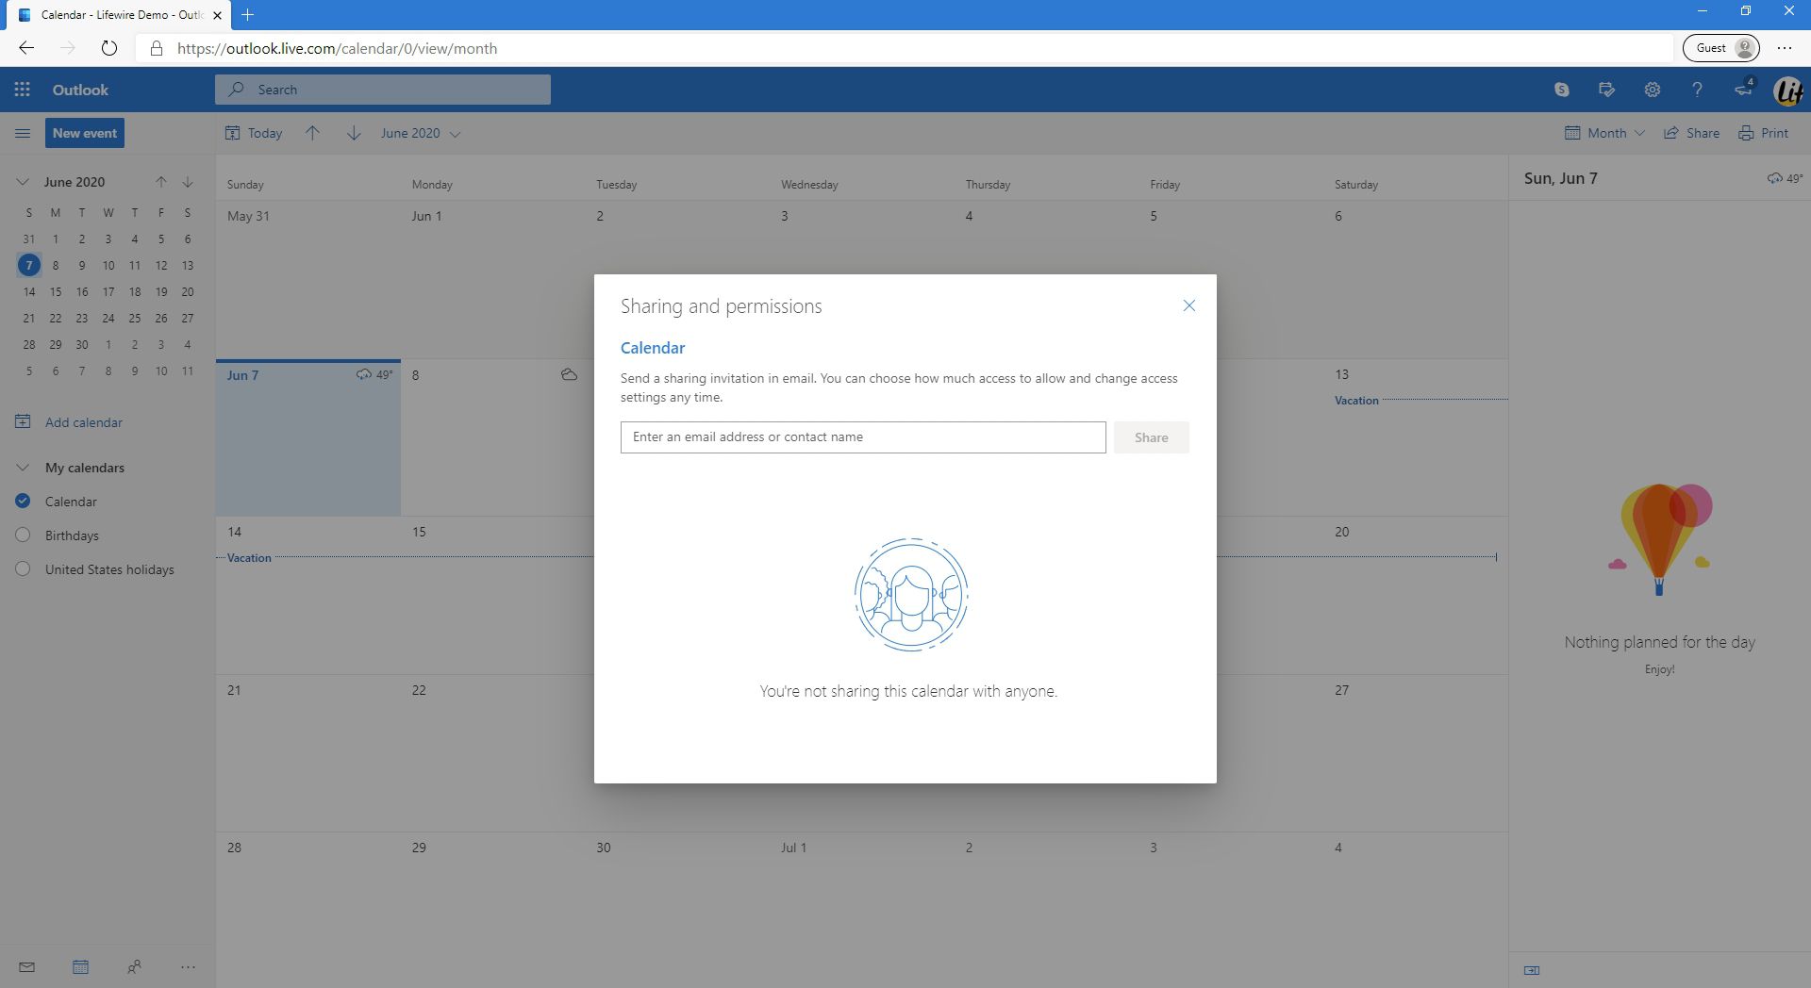Click the Share button in dialog
This screenshot has width=1811, height=988.
click(1151, 437)
